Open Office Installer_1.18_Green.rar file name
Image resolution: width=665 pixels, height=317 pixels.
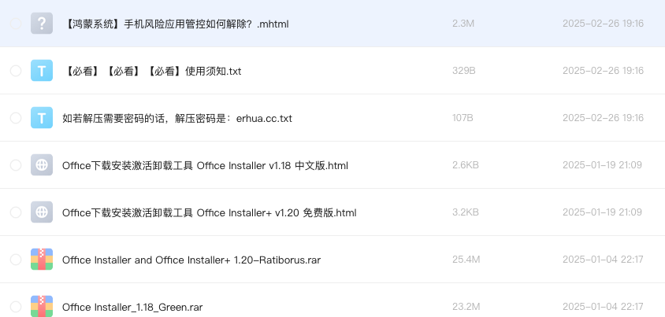132,308
